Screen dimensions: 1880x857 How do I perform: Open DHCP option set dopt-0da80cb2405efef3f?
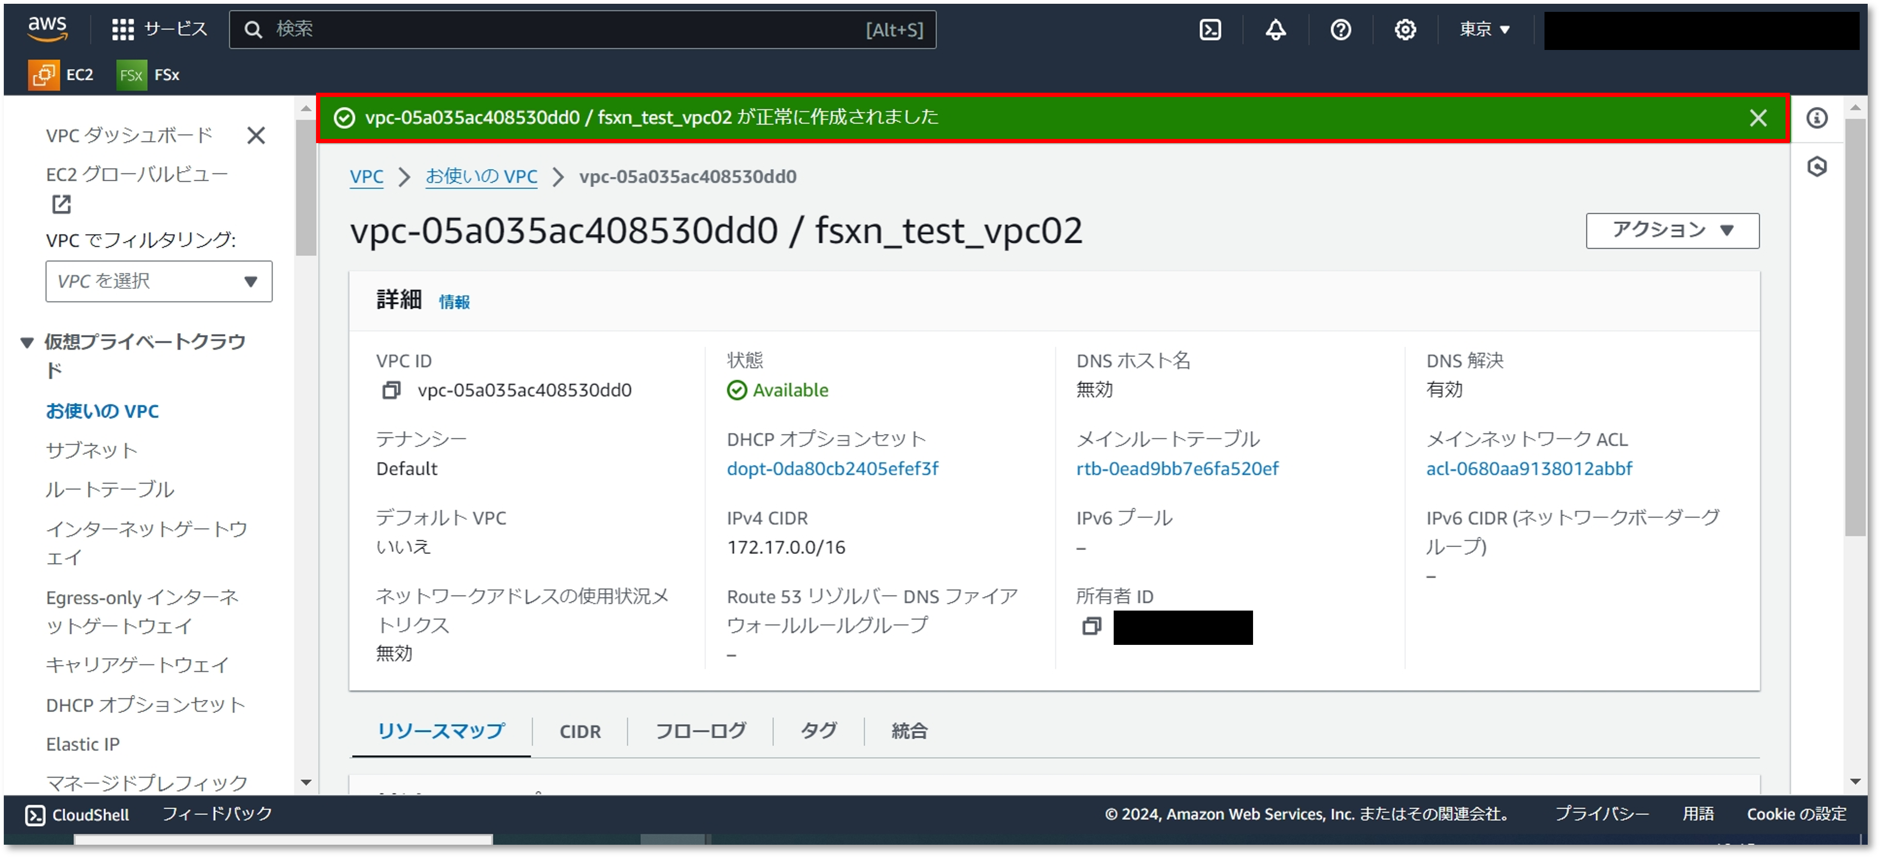coord(832,468)
